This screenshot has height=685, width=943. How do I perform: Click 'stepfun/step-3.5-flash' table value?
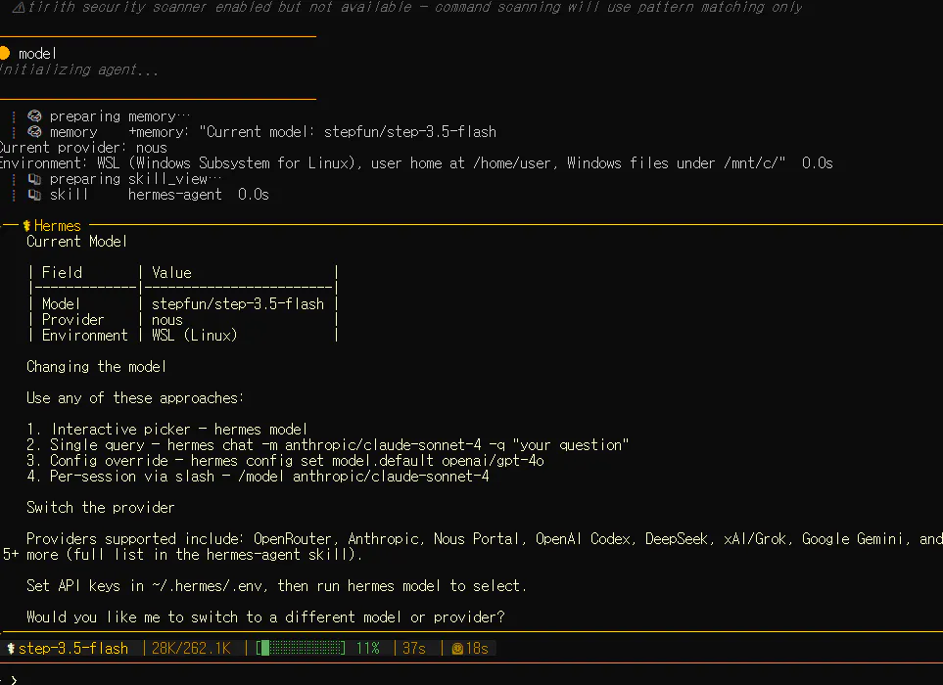(x=238, y=304)
